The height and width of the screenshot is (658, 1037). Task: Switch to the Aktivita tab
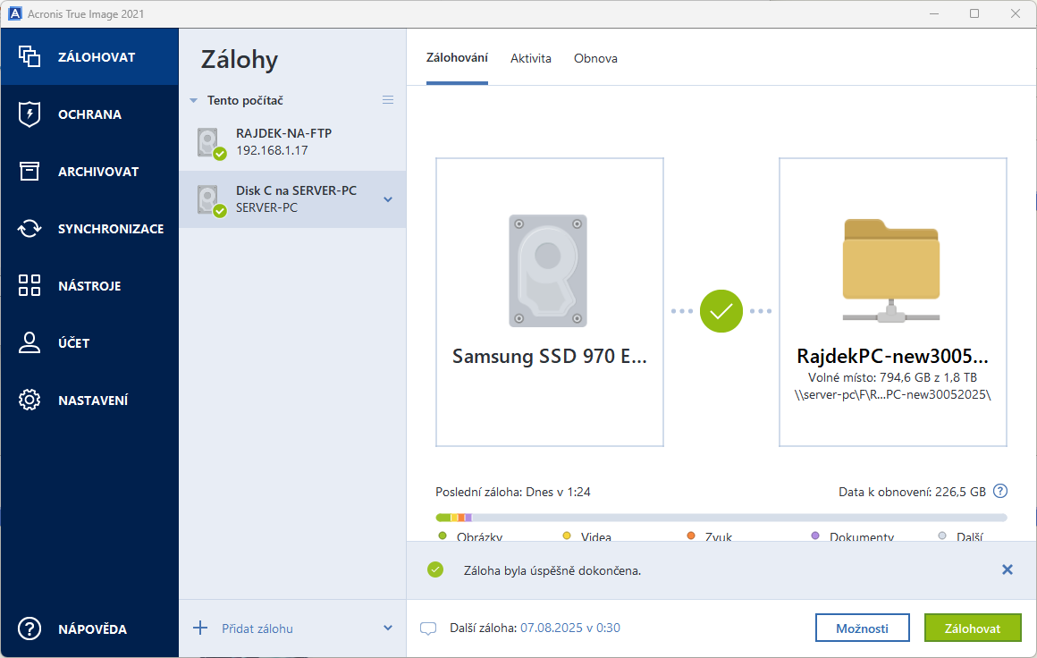[x=531, y=59]
